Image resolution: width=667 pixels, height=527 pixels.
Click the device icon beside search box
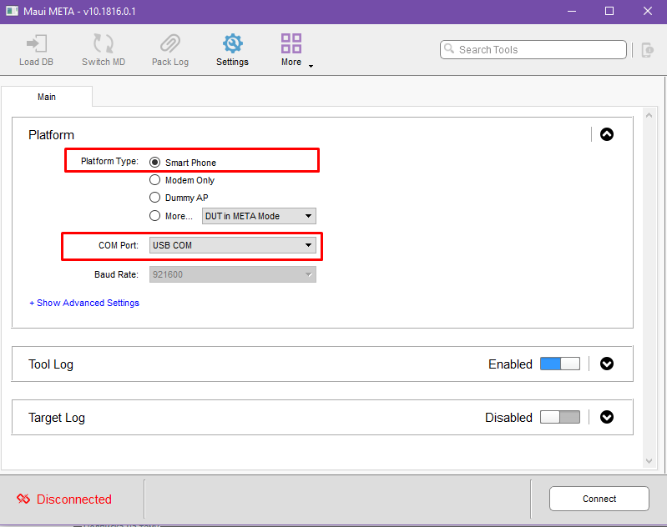[x=647, y=50]
